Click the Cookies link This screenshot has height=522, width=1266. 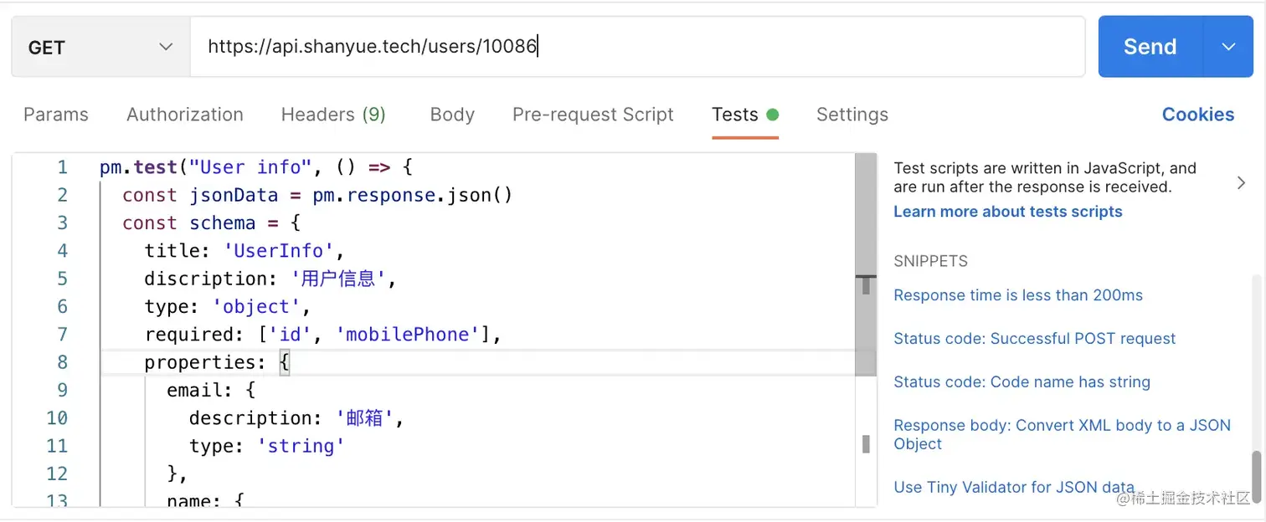[1197, 115]
